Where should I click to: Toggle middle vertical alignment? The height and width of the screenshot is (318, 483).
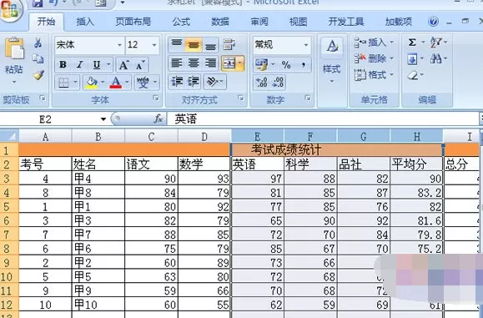194,45
